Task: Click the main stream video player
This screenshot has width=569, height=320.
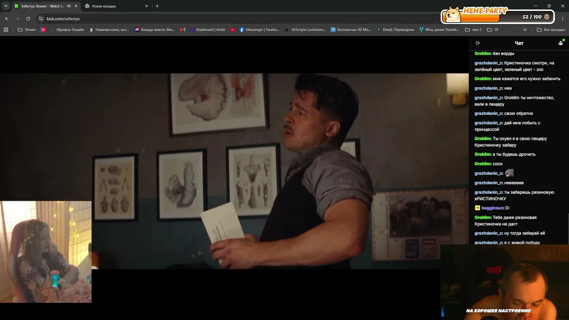Action: 234,171
